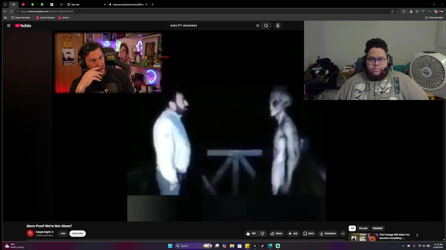Download the video

pos(328,233)
